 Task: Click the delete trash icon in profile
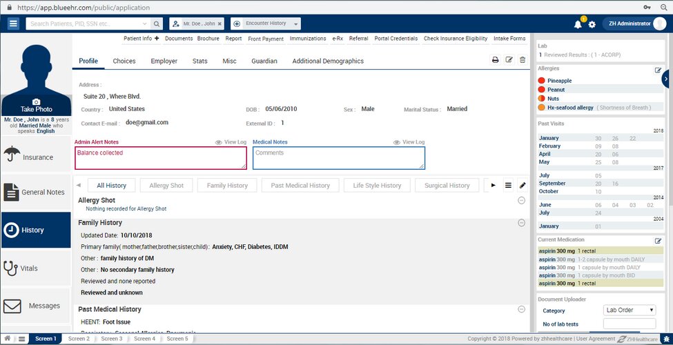(x=523, y=61)
